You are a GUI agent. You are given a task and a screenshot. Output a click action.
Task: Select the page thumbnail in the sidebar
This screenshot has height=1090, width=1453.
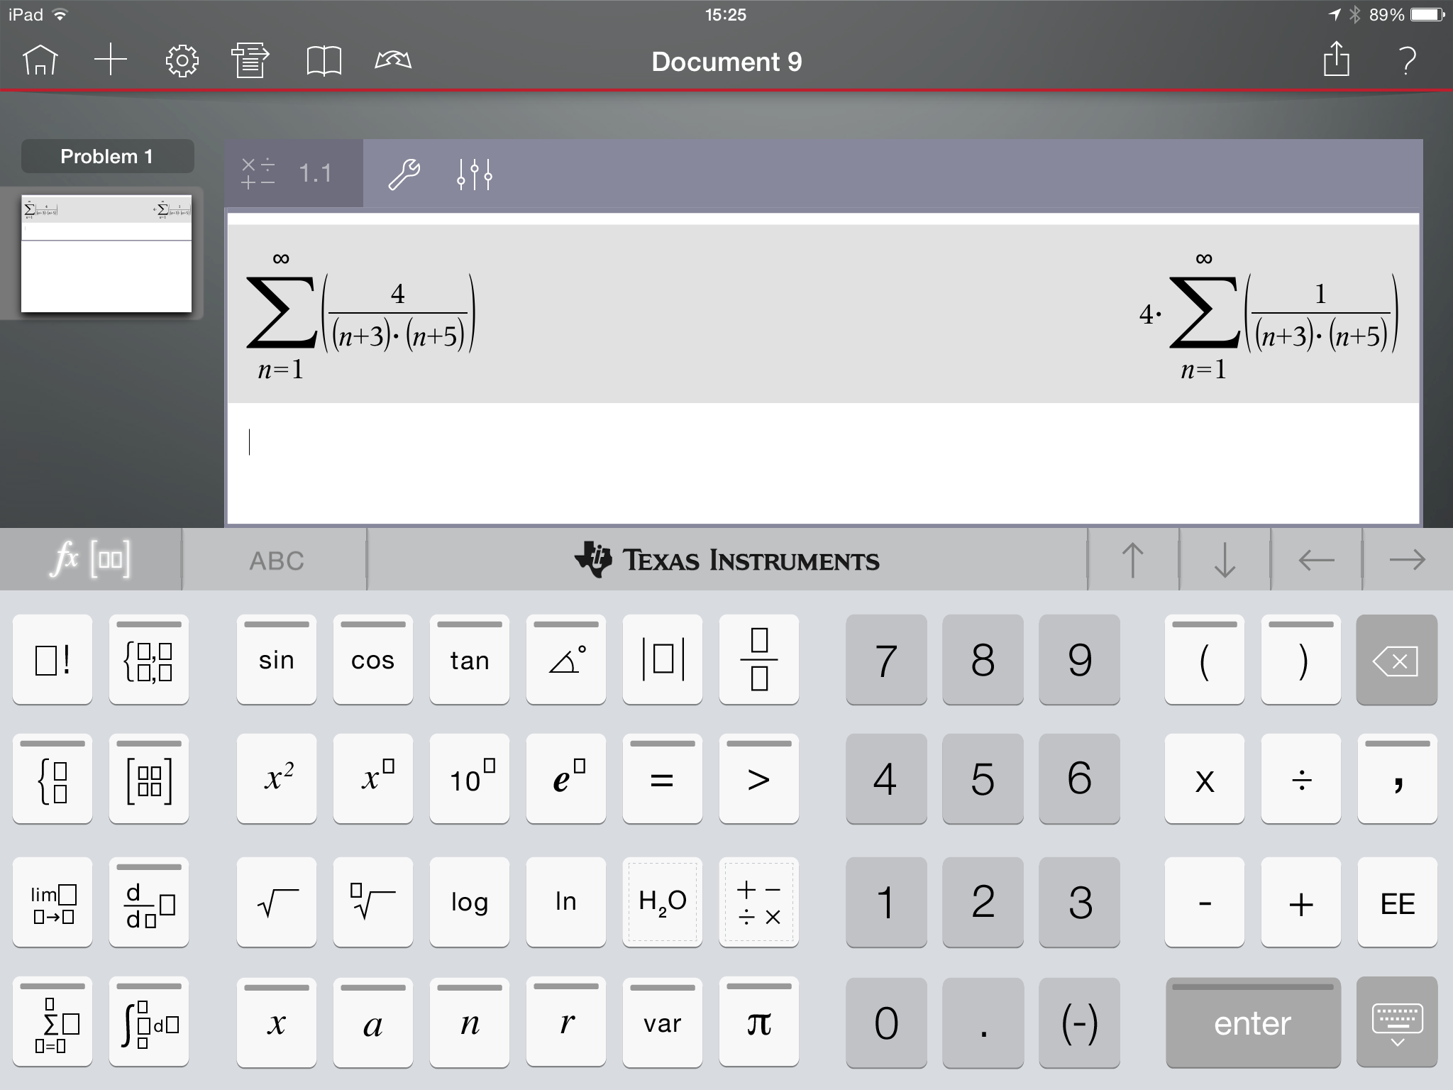107,253
